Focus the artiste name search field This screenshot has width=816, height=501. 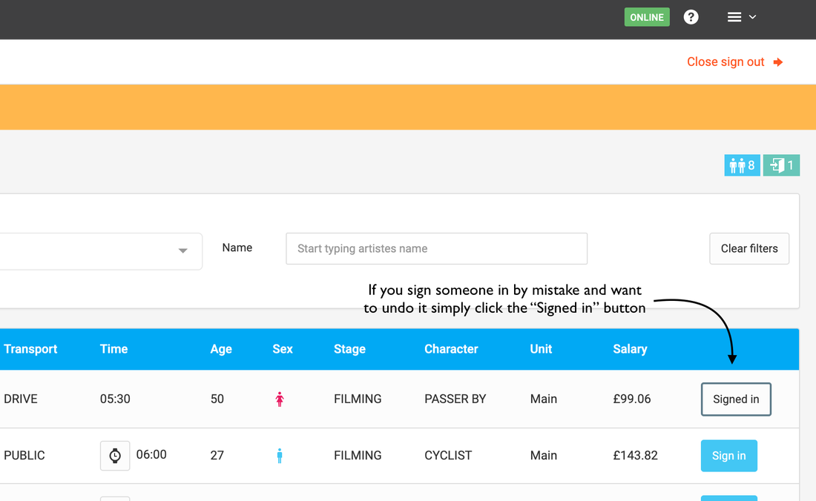[x=436, y=249]
